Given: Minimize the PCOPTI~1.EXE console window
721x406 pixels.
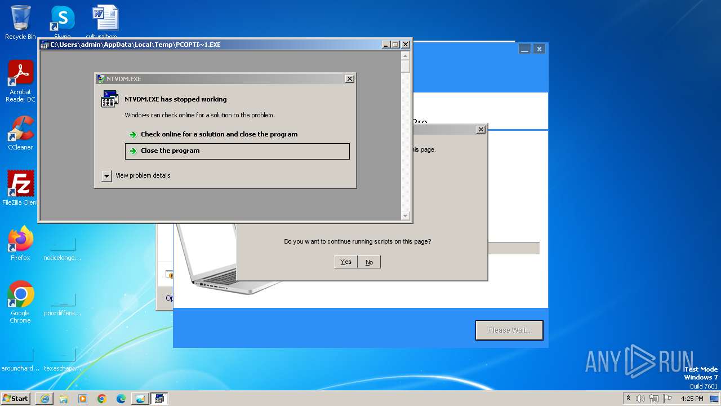Looking at the screenshot, I should (385, 45).
